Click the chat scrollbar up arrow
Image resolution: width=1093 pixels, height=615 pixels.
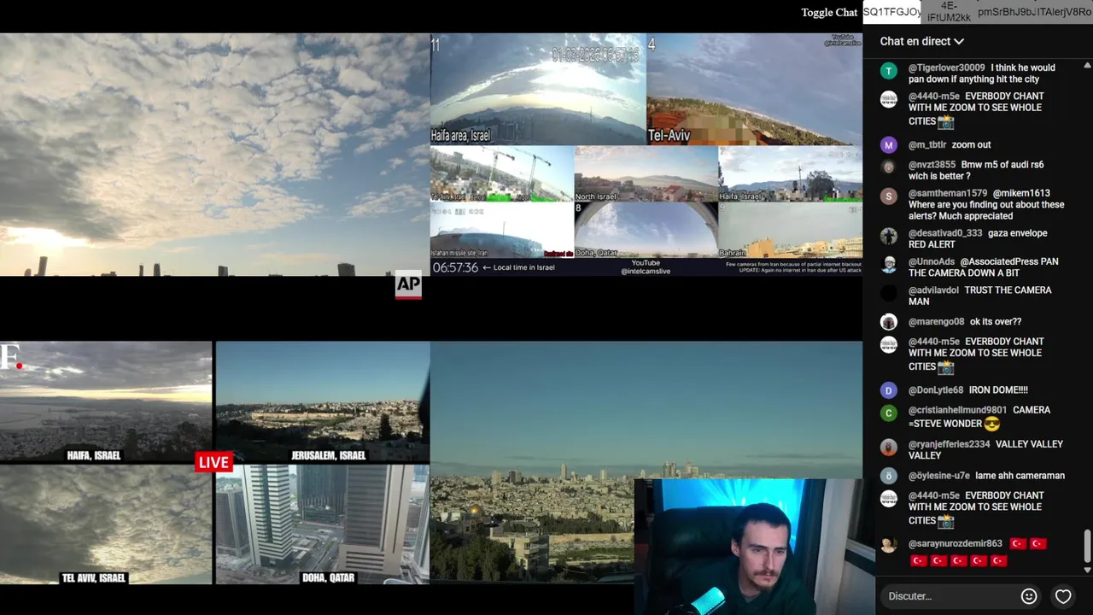click(x=1087, y=66)
